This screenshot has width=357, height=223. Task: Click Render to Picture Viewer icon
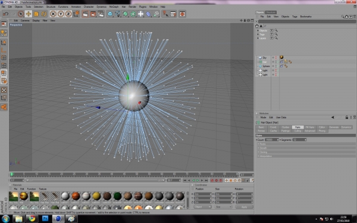click(93, 14)
